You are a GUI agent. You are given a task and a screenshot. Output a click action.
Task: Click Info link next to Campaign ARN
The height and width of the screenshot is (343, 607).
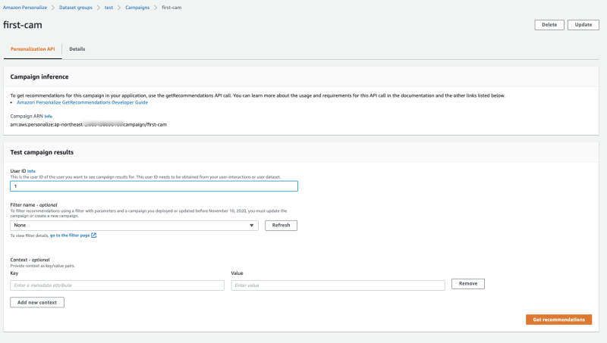pos(48,116)
